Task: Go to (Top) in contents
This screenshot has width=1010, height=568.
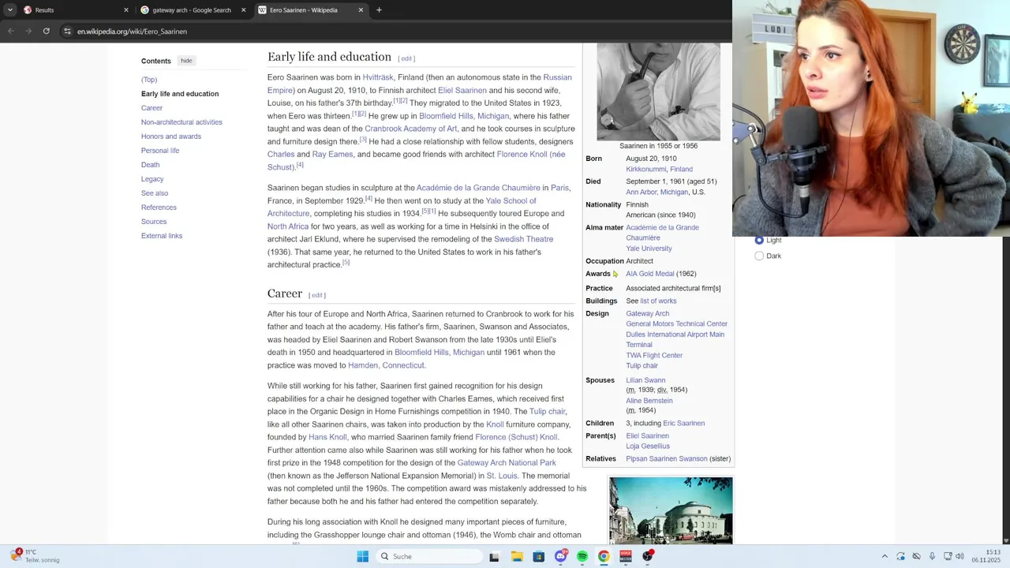Action: coord(149,80)
